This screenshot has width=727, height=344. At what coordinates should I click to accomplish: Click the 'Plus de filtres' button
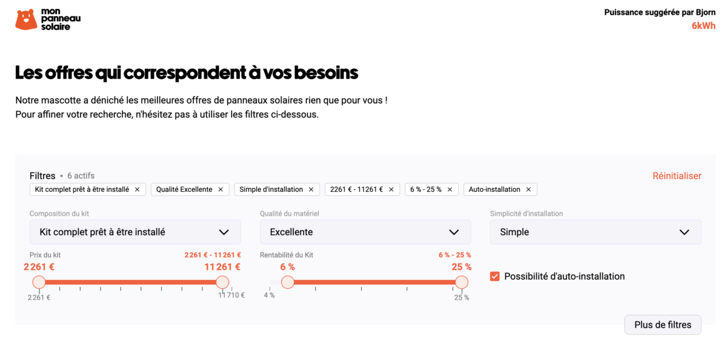pyautogui.click(x=663, y=325)
